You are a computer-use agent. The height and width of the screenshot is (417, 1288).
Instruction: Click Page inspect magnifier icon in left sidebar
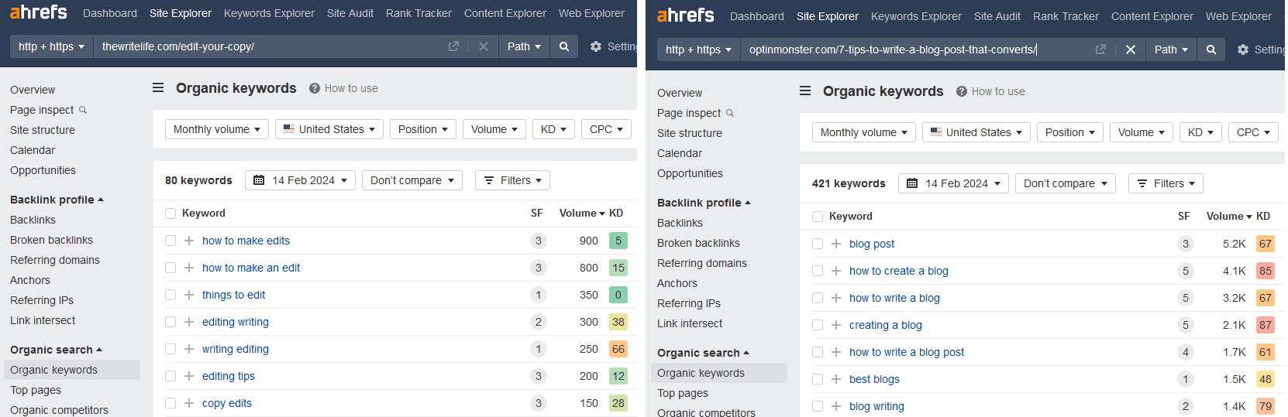coord(83,110)
